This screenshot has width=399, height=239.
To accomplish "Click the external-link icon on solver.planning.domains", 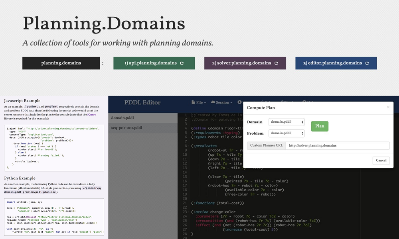I will [276, 63].
